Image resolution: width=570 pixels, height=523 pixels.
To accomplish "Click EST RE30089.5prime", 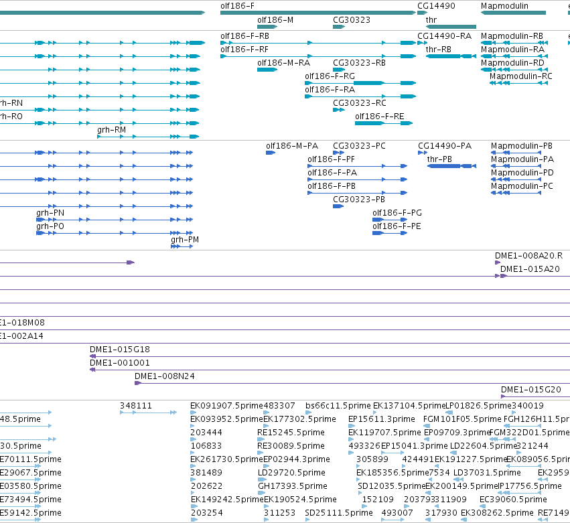I will click(x=291, y=447).
